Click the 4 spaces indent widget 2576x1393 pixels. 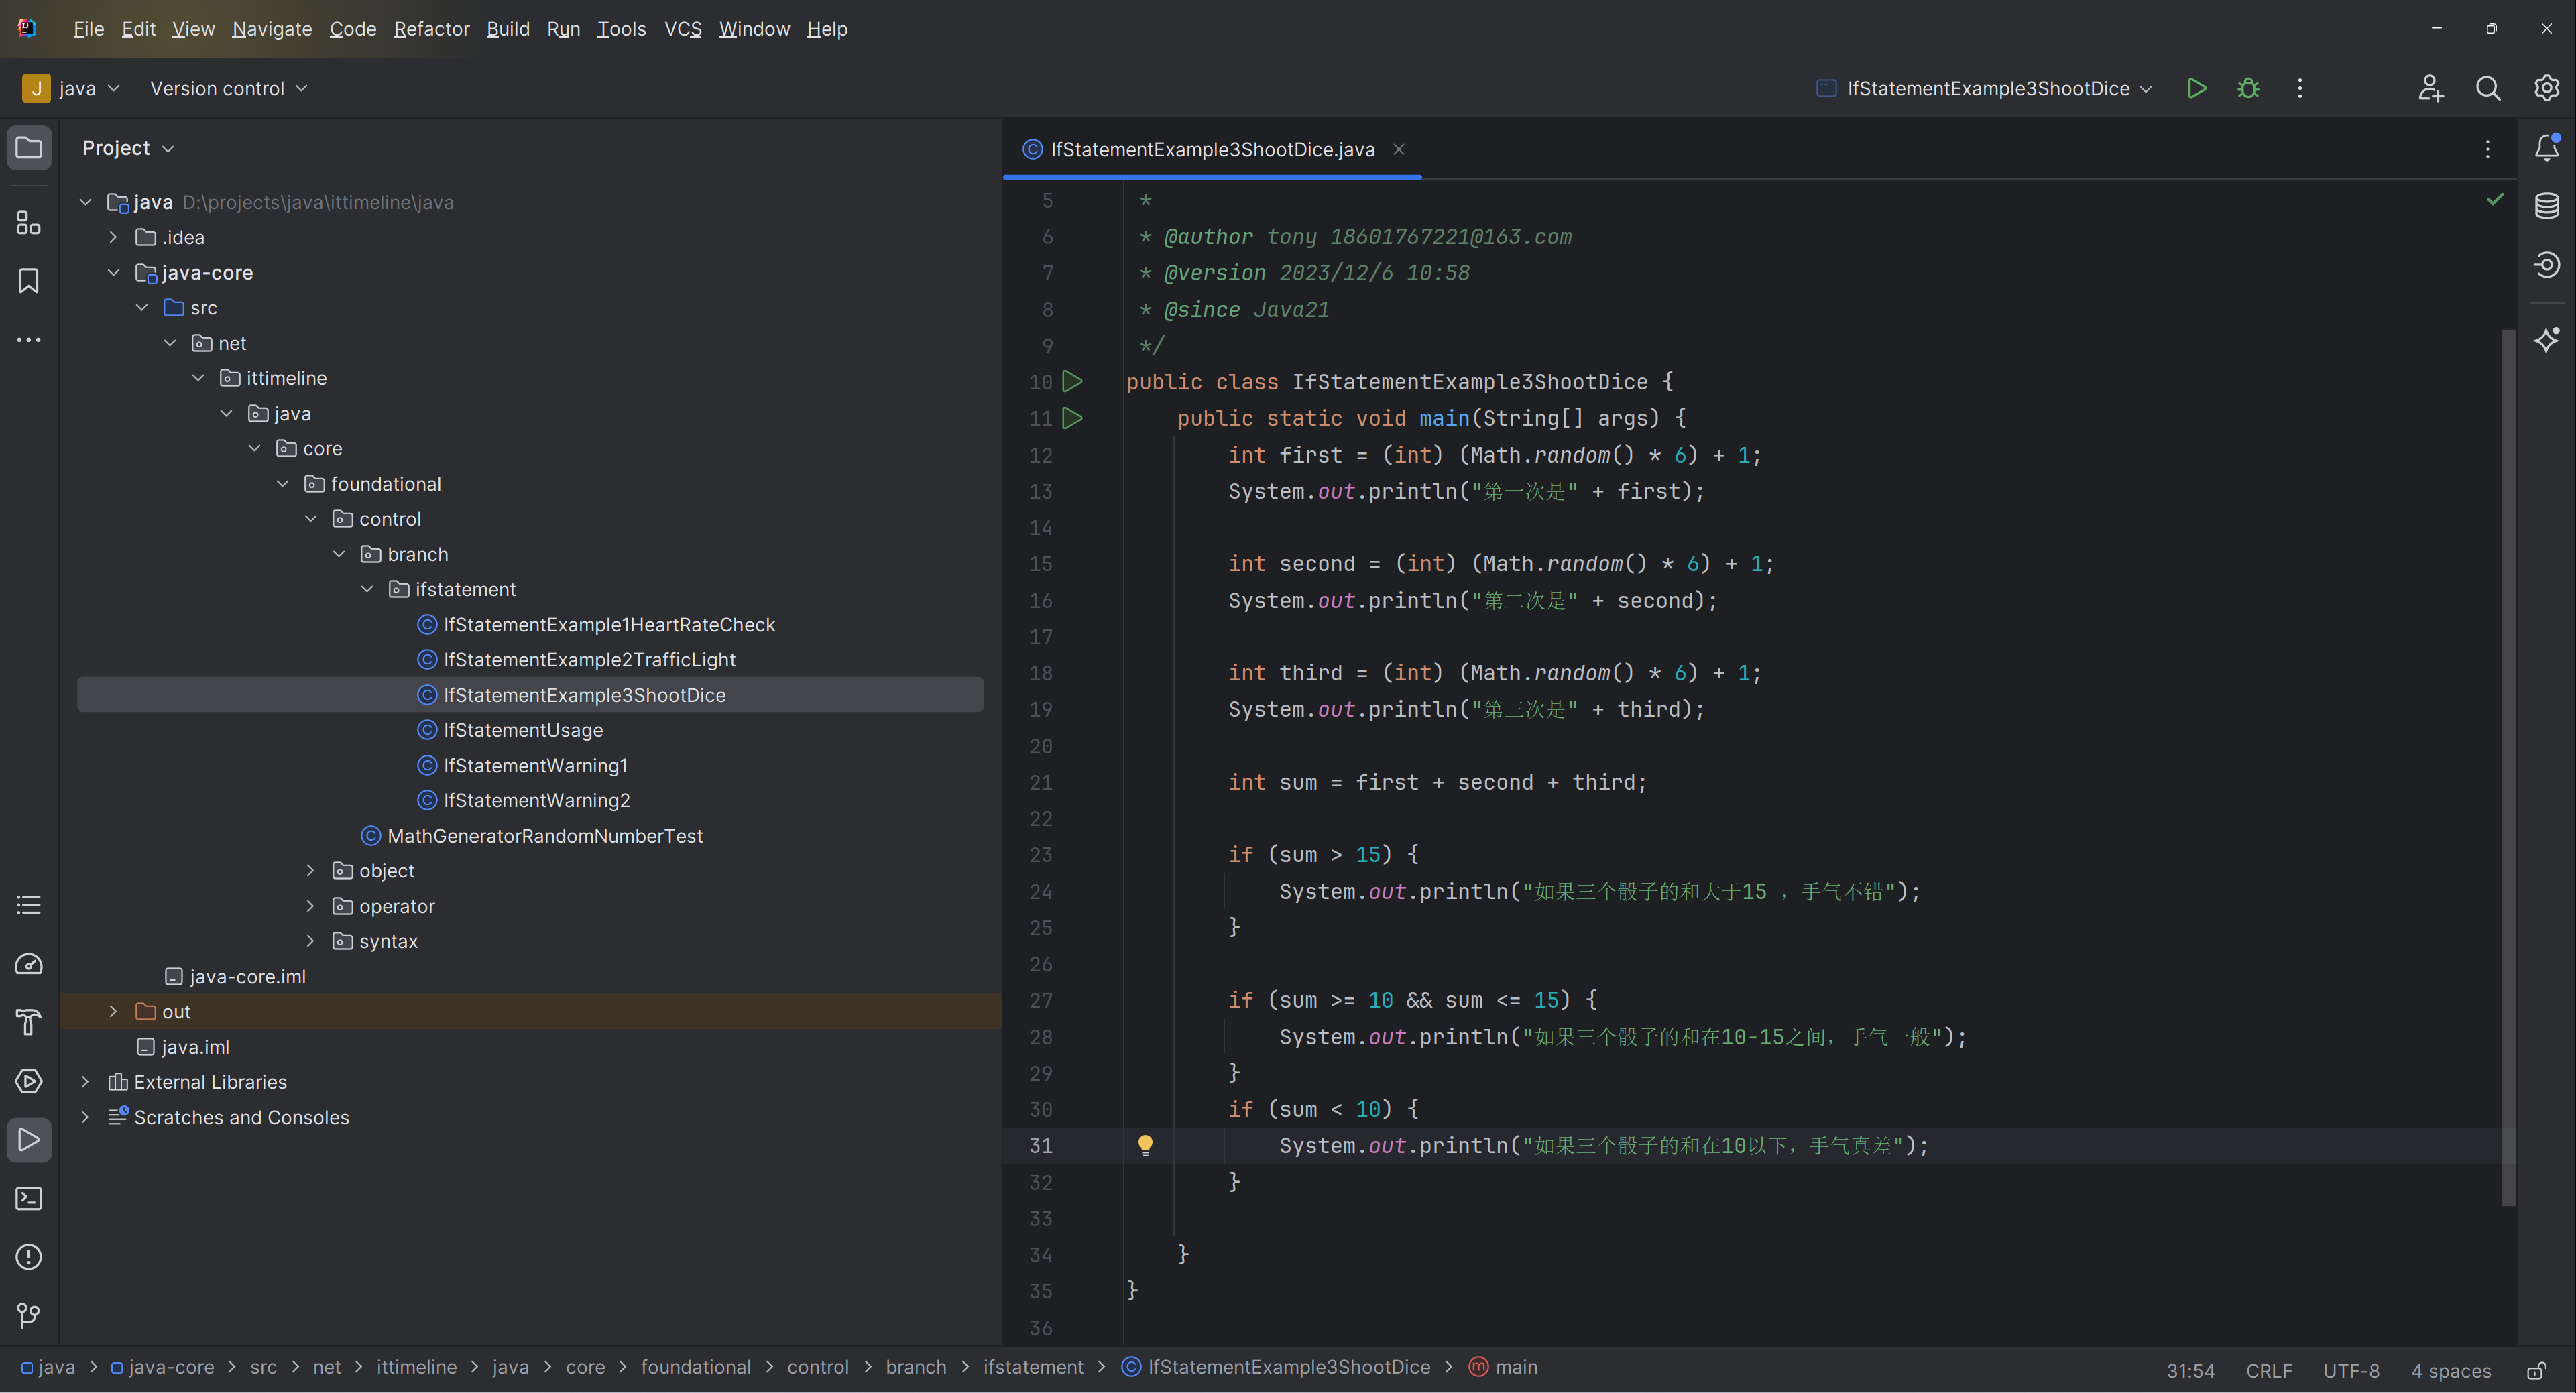[2450, 1370]
